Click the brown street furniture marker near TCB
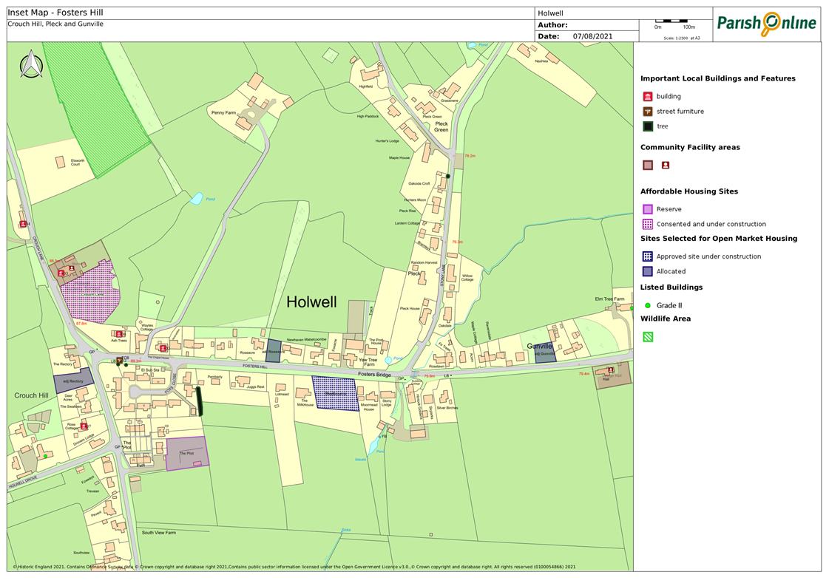829x586 pixels. click(120, 361)
